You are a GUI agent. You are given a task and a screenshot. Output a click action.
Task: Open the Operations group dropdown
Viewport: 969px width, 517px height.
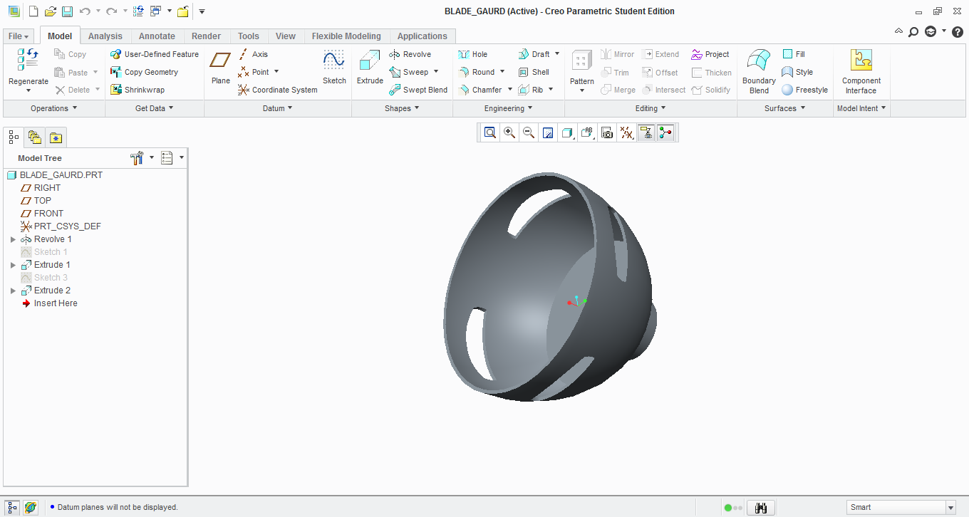[53, 108]
